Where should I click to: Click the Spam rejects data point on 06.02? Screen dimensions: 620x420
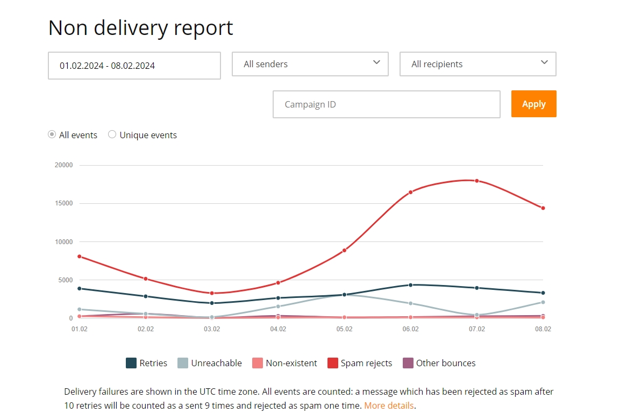tap(410, 192)
